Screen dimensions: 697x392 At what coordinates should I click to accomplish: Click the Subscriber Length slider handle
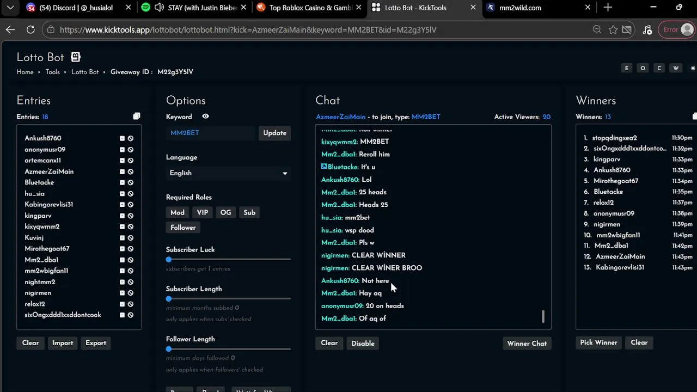169,299
